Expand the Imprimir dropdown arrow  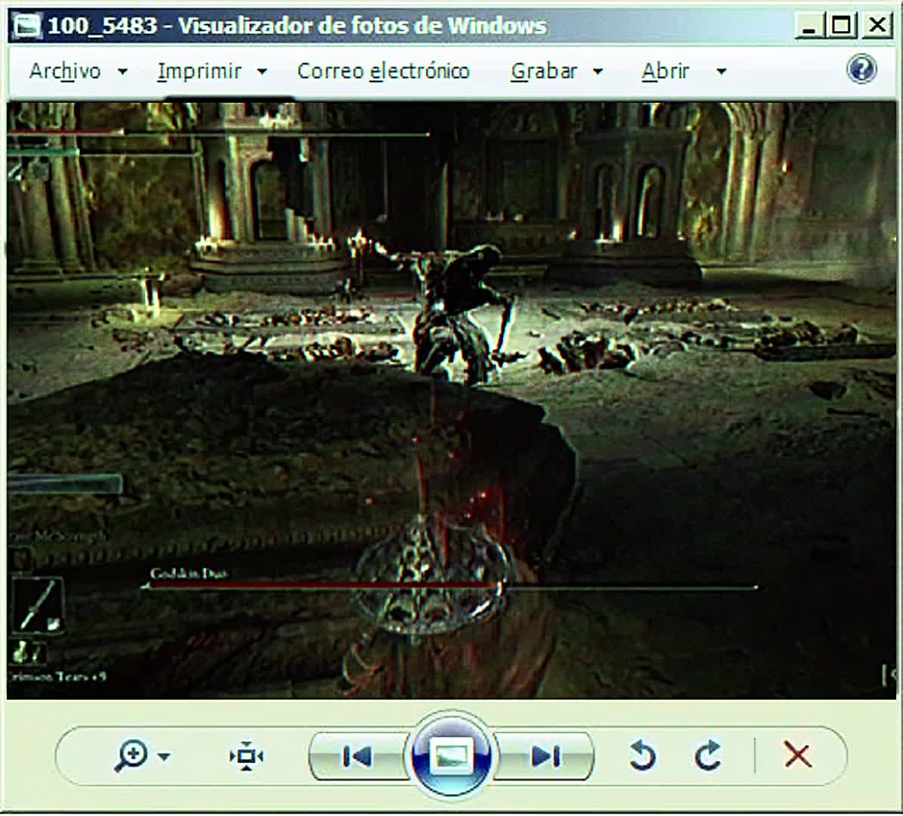click(262, 72)
